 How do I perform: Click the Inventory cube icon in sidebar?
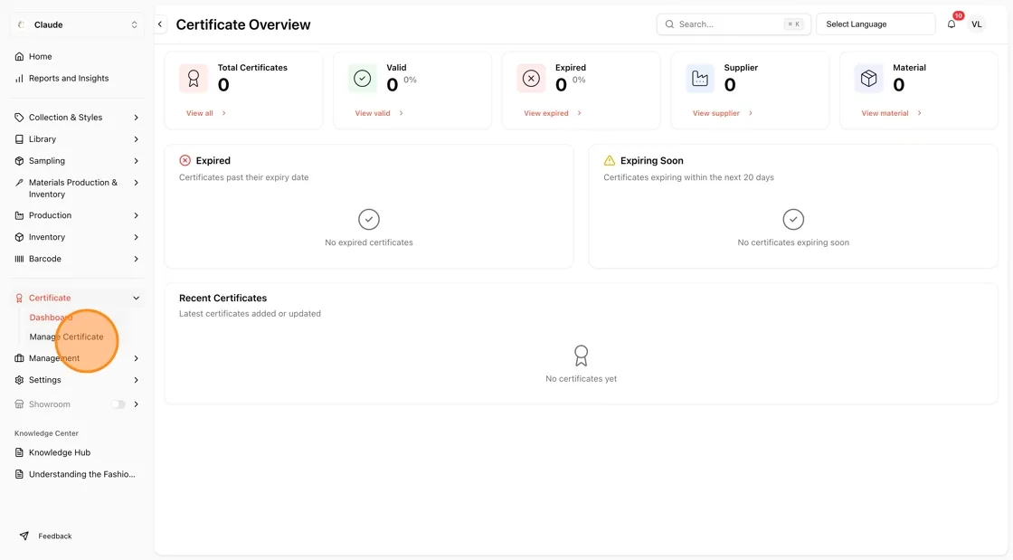coord(19,237)
